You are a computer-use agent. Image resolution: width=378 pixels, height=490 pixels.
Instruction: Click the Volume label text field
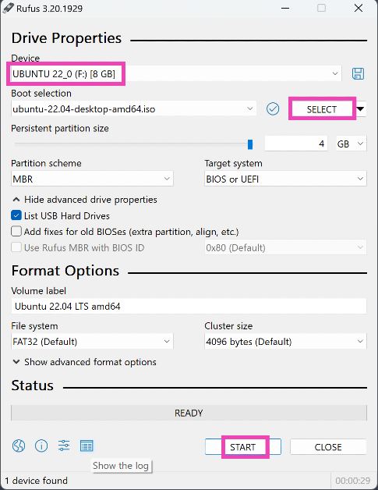pos(189,306)
